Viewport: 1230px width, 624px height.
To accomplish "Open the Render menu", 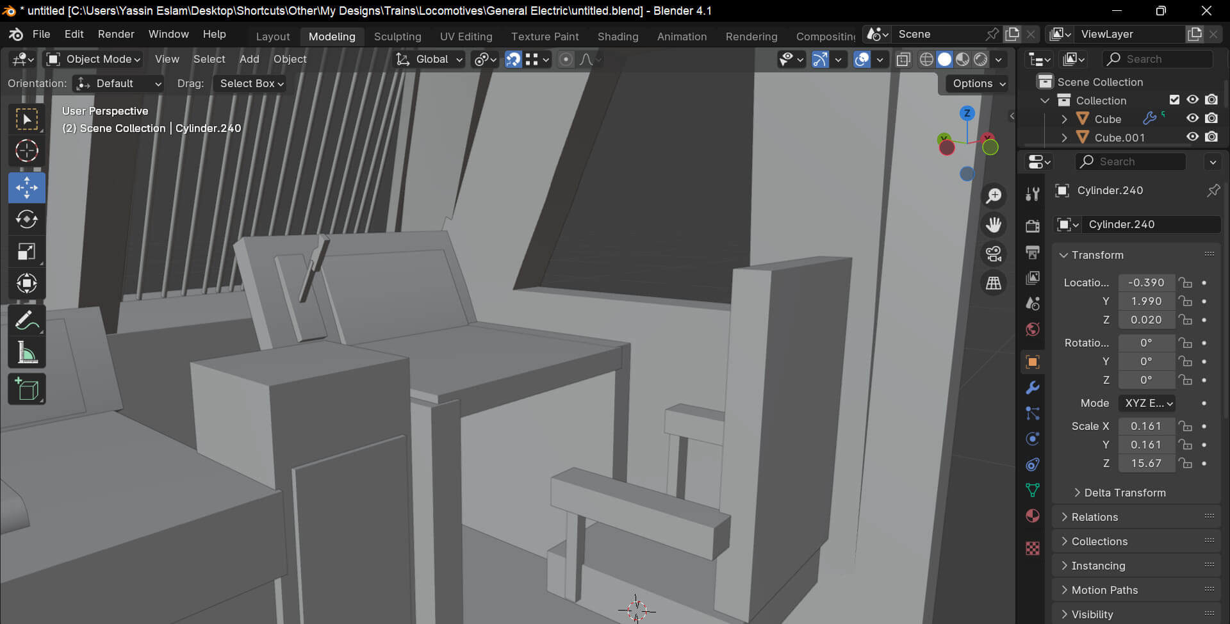I will click(x=116, y=35).
